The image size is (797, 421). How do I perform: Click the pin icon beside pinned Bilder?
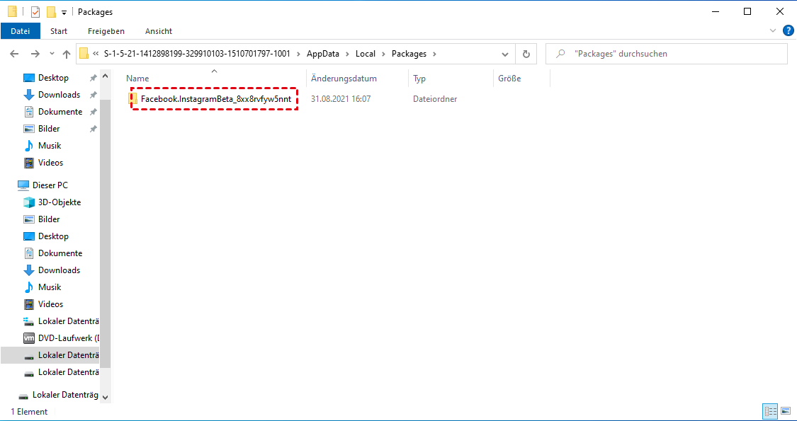93,129
